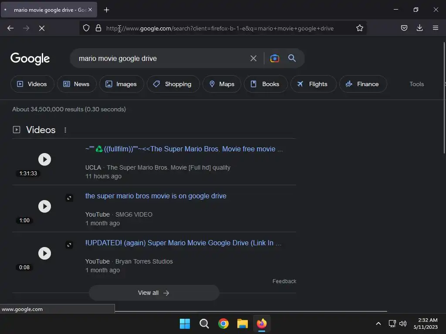Filter results by Flights

coord(313,84)
